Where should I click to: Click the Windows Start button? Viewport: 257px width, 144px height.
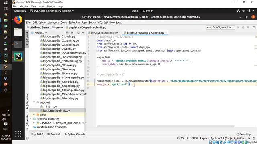[x=6, y=3]
